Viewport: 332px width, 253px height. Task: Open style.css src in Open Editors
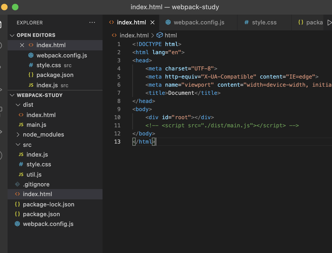(x=55, y=65)
